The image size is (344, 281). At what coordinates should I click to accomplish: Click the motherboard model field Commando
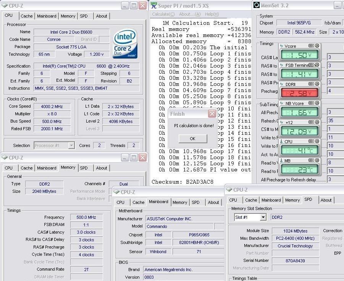(x=180, y=226)
